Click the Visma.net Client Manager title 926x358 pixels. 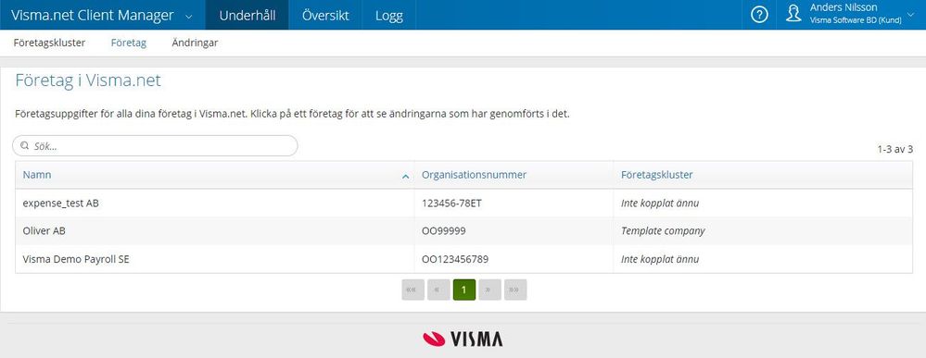[92, 16]
